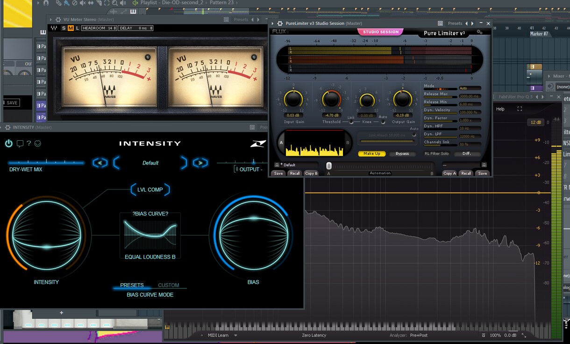Open the INTENSITY comment bubble icon

point(20,143)
